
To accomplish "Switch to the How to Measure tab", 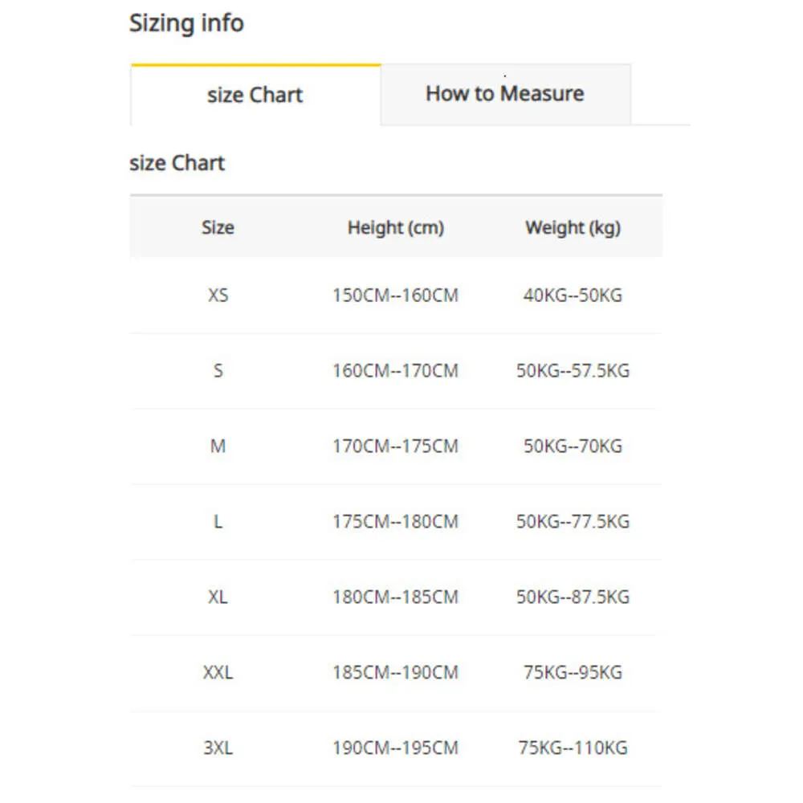I will pyautogui.click(x=504, y=94).
